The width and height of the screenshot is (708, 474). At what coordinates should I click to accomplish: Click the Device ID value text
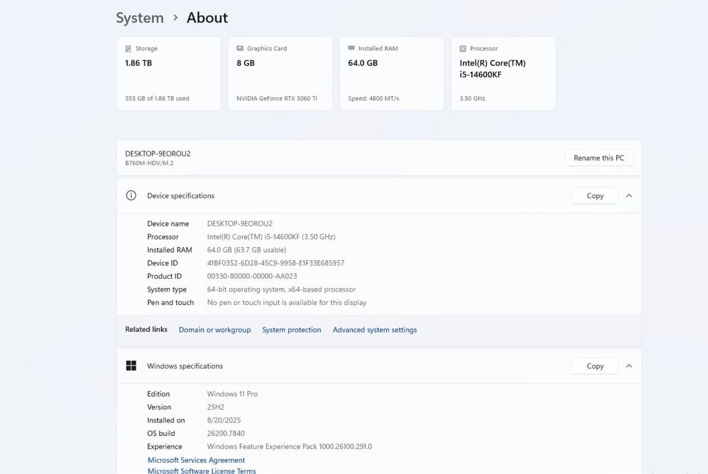tap(275, 263)
